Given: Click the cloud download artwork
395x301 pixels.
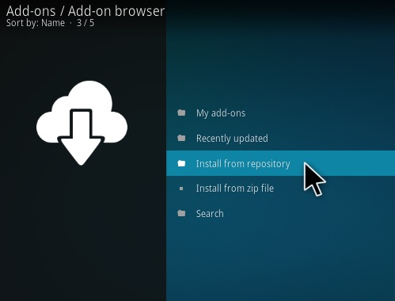Looking at the screenshot, I should point(82,123).
